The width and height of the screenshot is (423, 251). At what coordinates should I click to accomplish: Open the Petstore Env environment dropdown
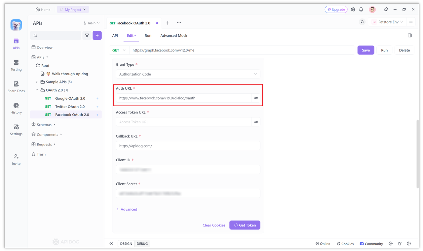click(387, 22)
